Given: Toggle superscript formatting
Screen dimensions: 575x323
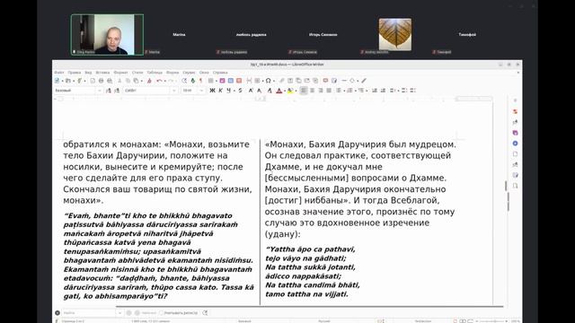Looking at the screenshot, I should pos(251,91).
